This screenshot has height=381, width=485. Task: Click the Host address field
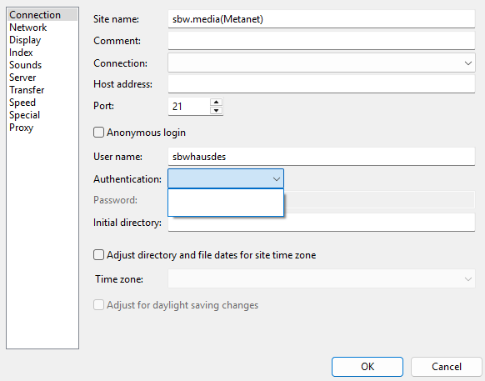point(322,84)
